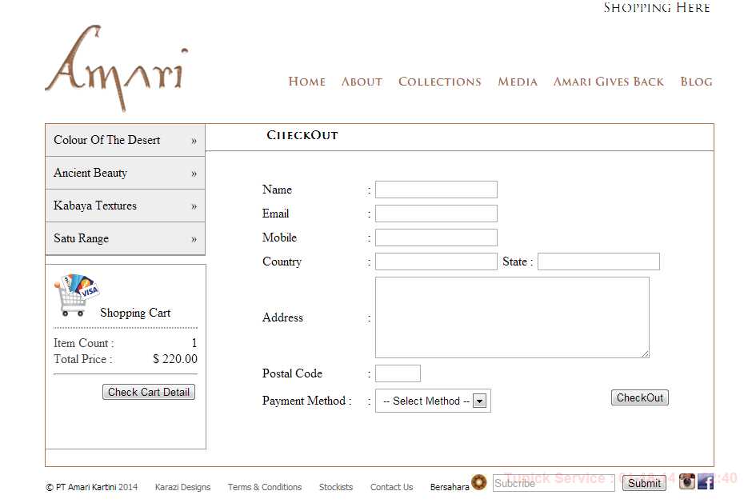
Task: Open the Blog menu item
Action: pos(696,82)
